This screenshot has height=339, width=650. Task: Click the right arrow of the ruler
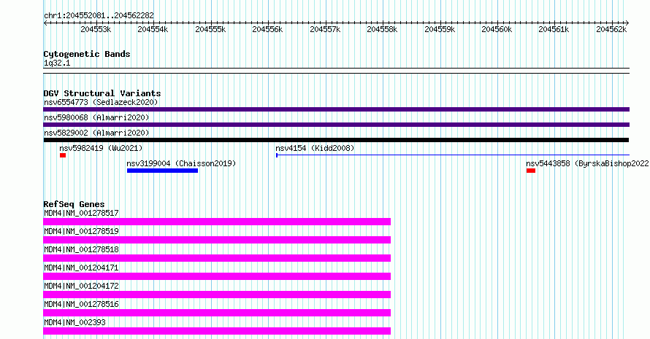pos(627,23)
